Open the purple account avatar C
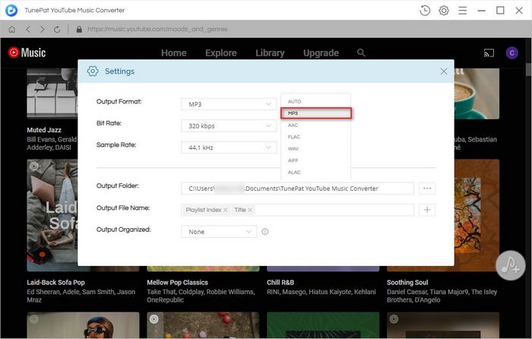The image size is (532, 339). click(x=511, y=52)
